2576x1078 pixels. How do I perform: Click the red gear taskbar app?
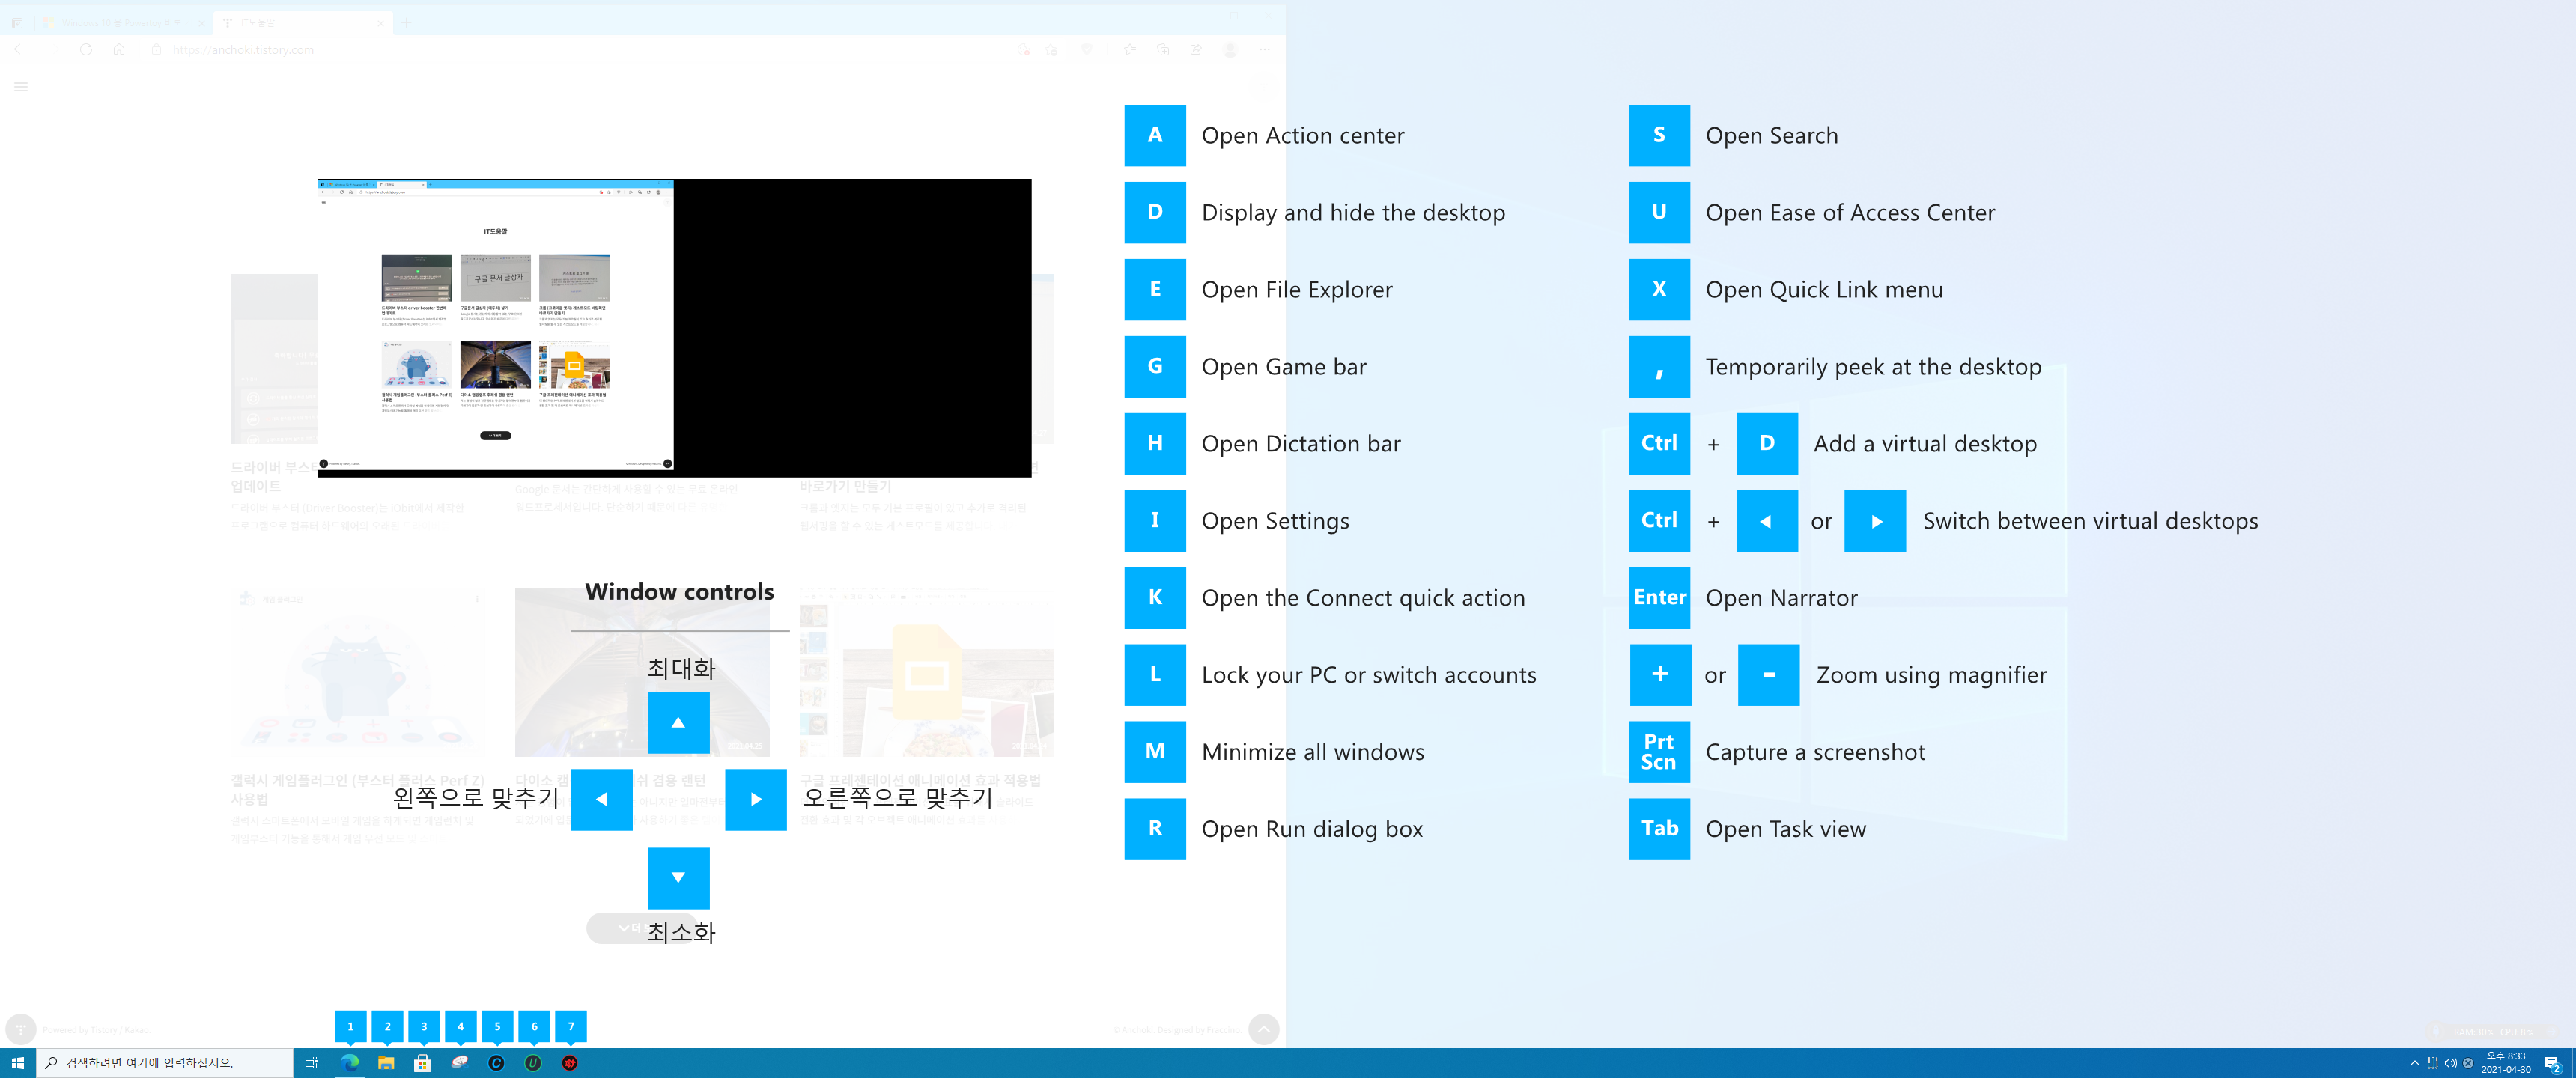570,1063
